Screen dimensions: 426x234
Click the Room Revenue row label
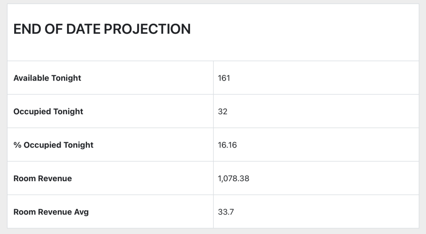(42, 178)
